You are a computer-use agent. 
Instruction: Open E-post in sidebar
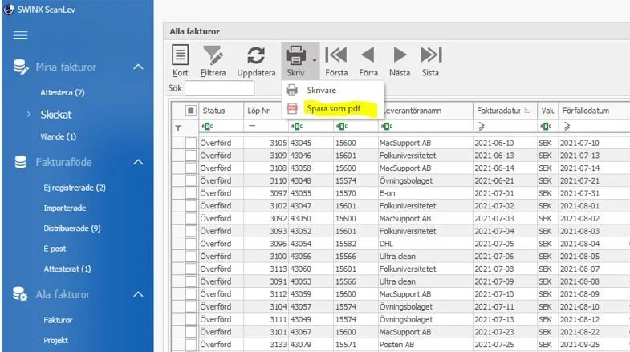click(x=55, y=249)
